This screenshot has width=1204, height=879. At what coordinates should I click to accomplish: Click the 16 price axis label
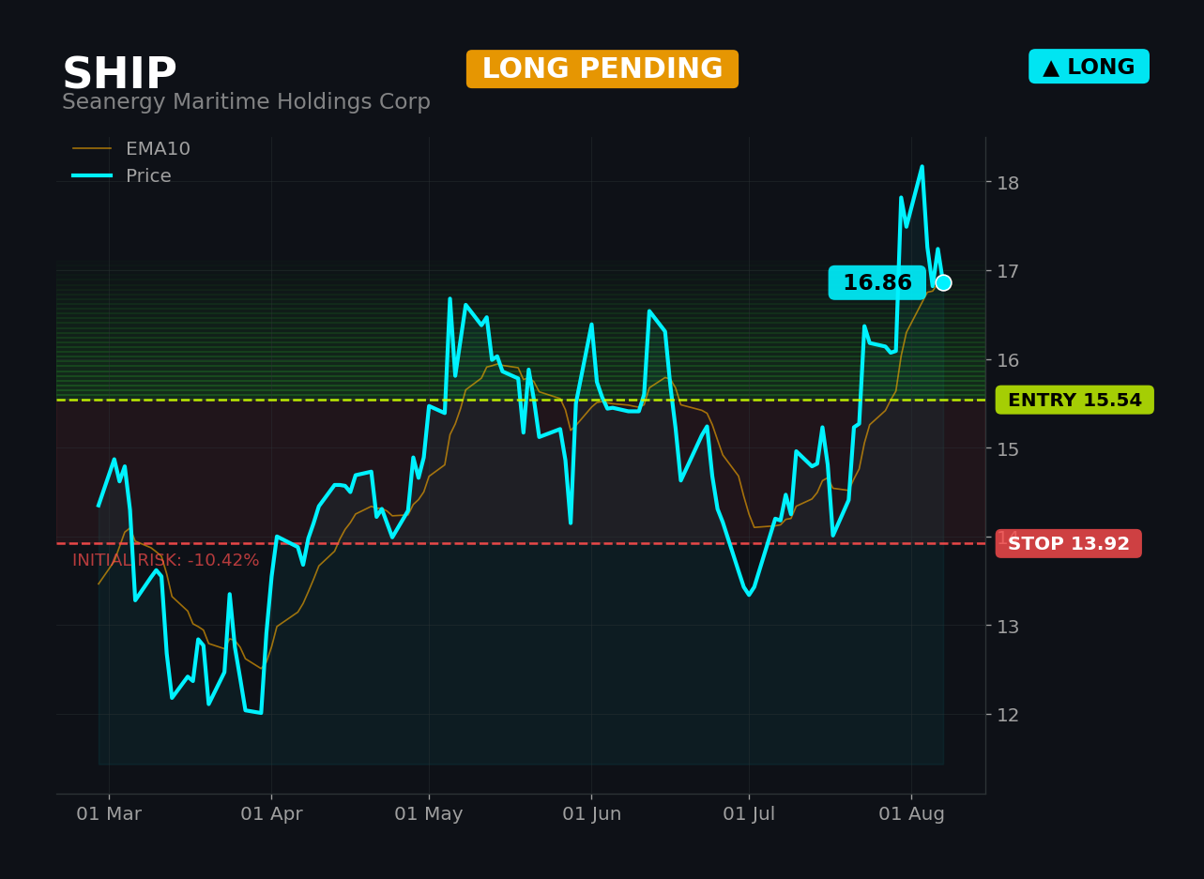1008,360
